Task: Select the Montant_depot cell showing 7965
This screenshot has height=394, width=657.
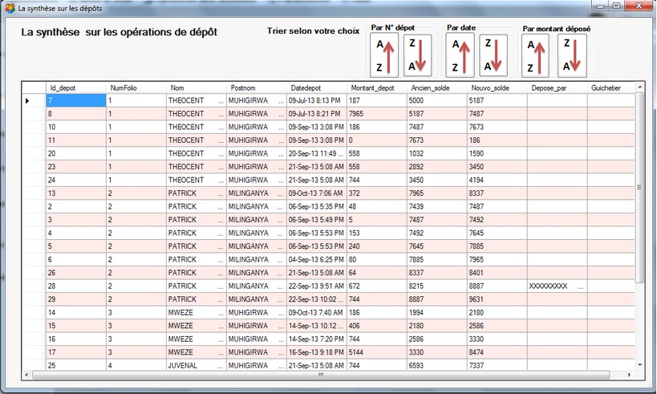Action: point(375,114)
